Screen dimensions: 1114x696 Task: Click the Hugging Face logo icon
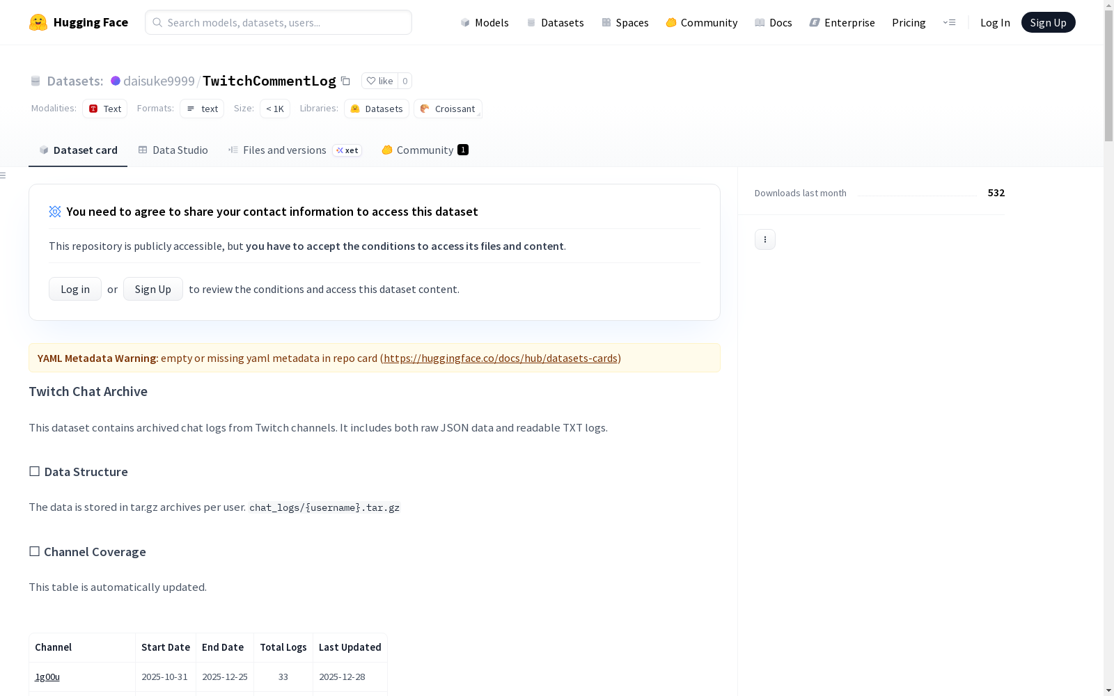click(x=38, y=22)
